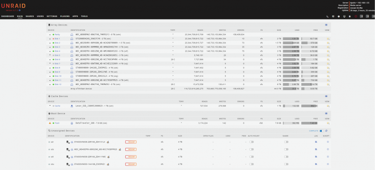Open script icon for sdu device
Viewport: 375px width, 170px height.
[328, 164]
